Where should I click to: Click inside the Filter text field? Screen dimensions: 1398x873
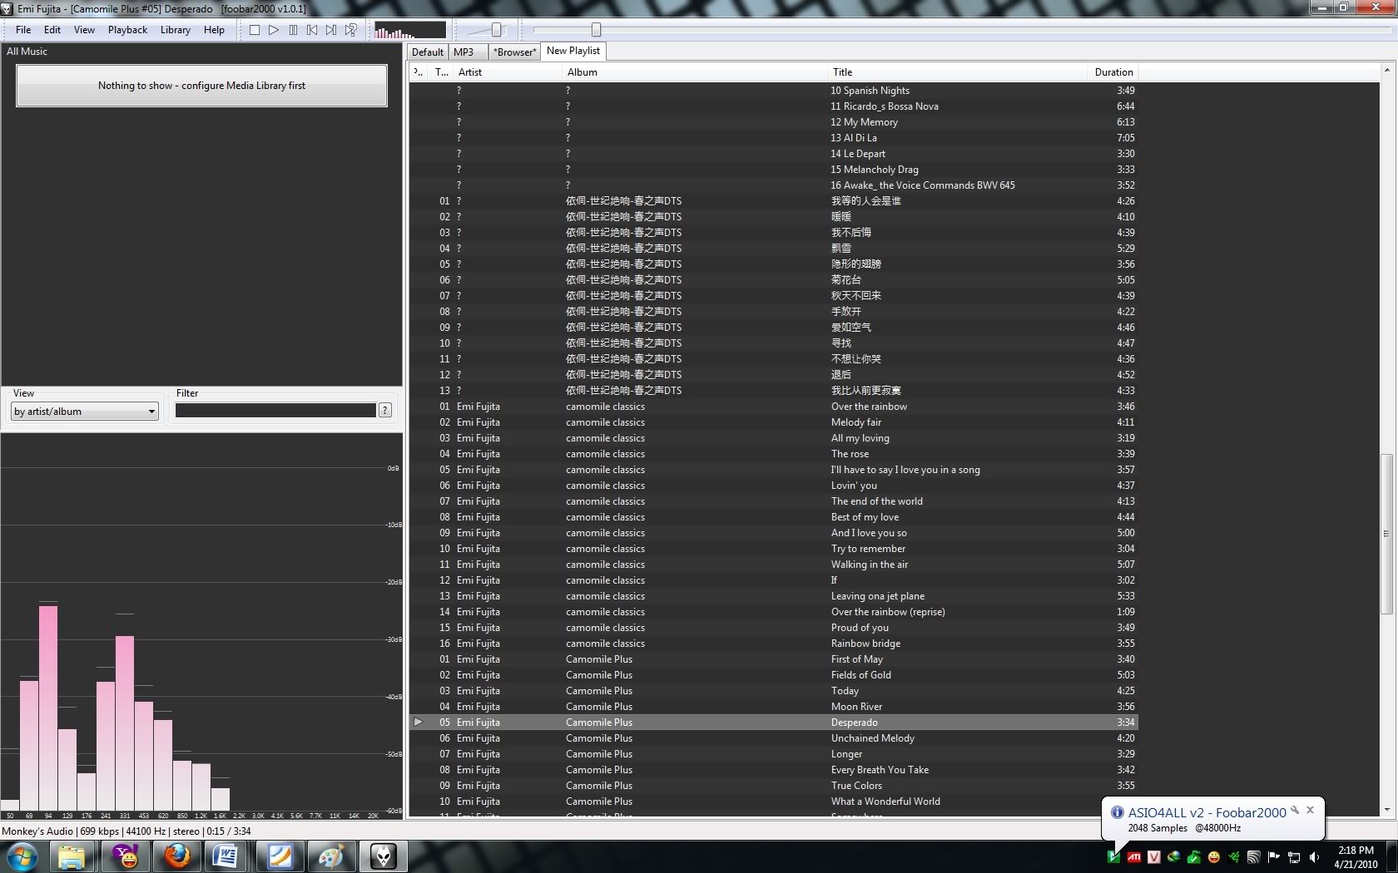click(275, 411)
